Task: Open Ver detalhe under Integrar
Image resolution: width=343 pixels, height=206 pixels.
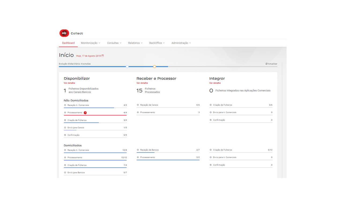Action: pyautogui.click(x=215, y=83)
